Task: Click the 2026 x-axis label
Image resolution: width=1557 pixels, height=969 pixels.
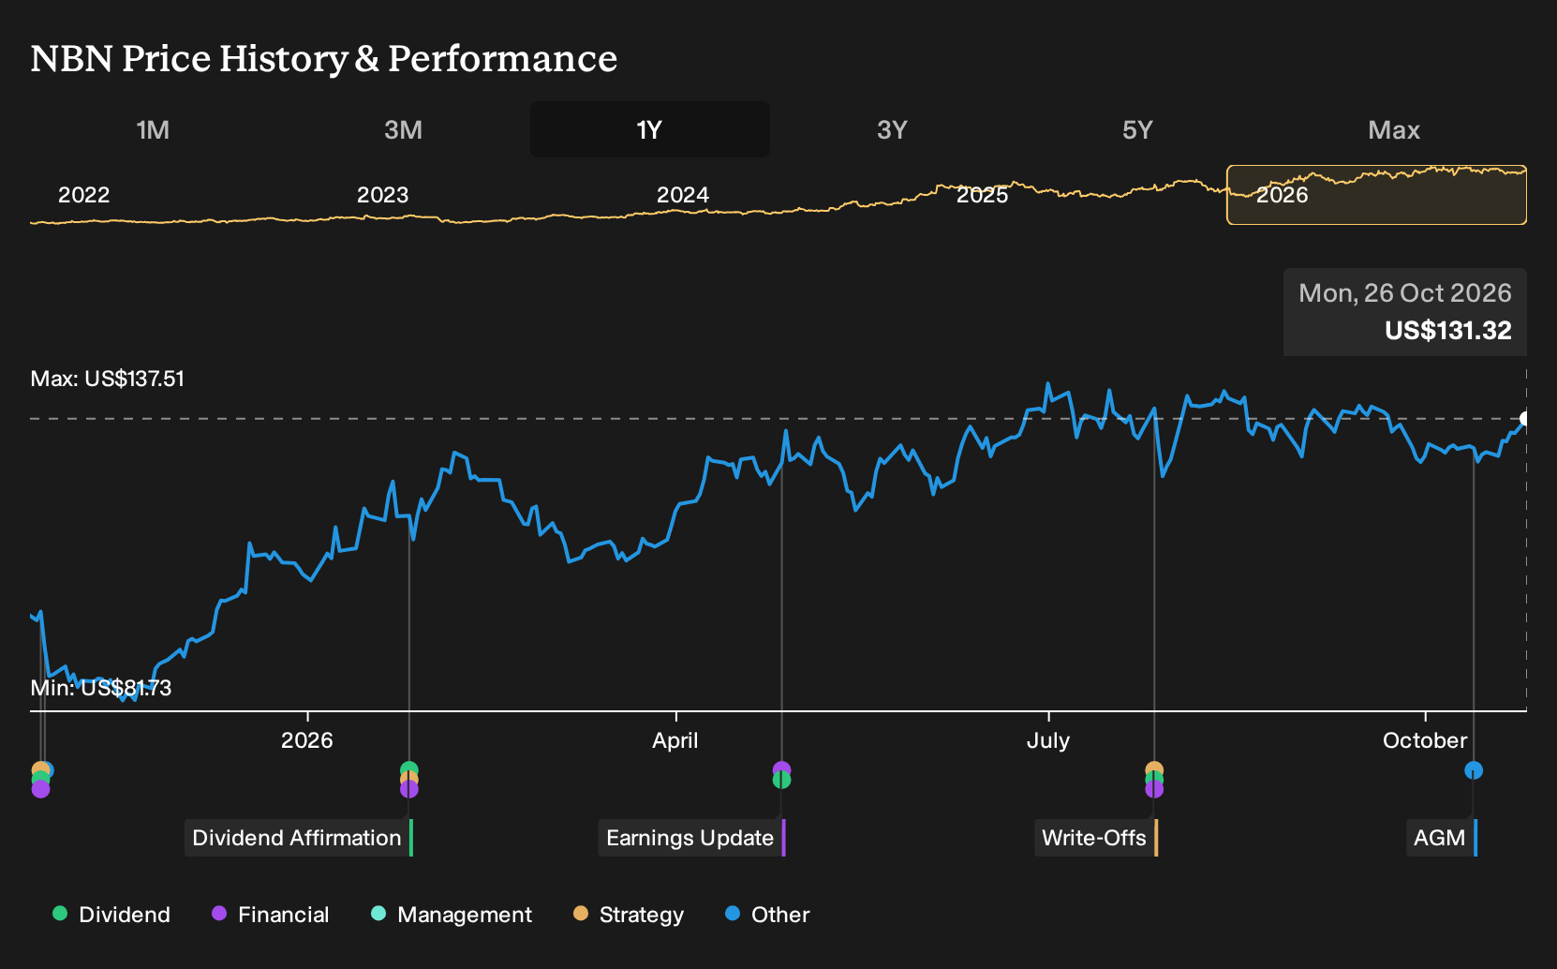Action: pos(307,740)
